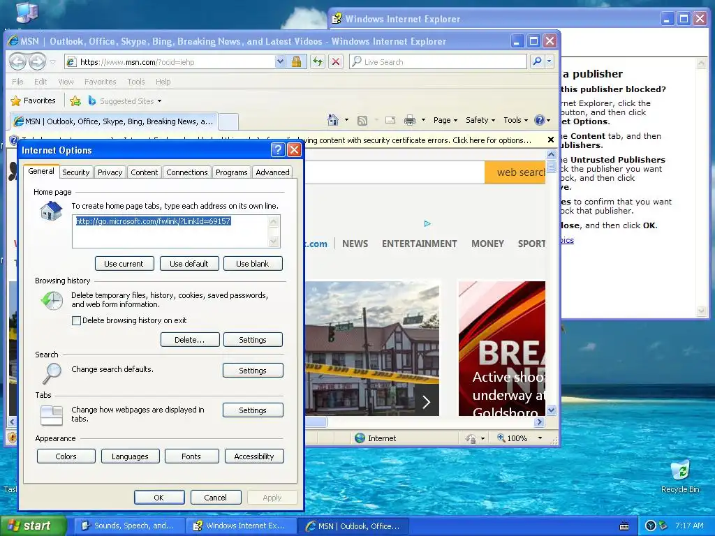Click the Windows Start button
The height and width of the screenshot is (536, 715).
tap(34, 526)
